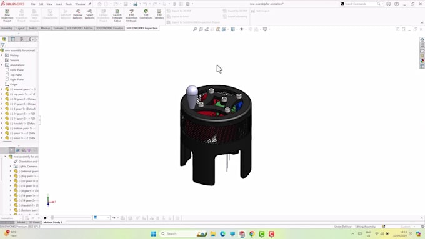Viewport: 425px width, 239px height.
Task: Click the Print icon in title toolbar
Action: click(x=135, y=4)
